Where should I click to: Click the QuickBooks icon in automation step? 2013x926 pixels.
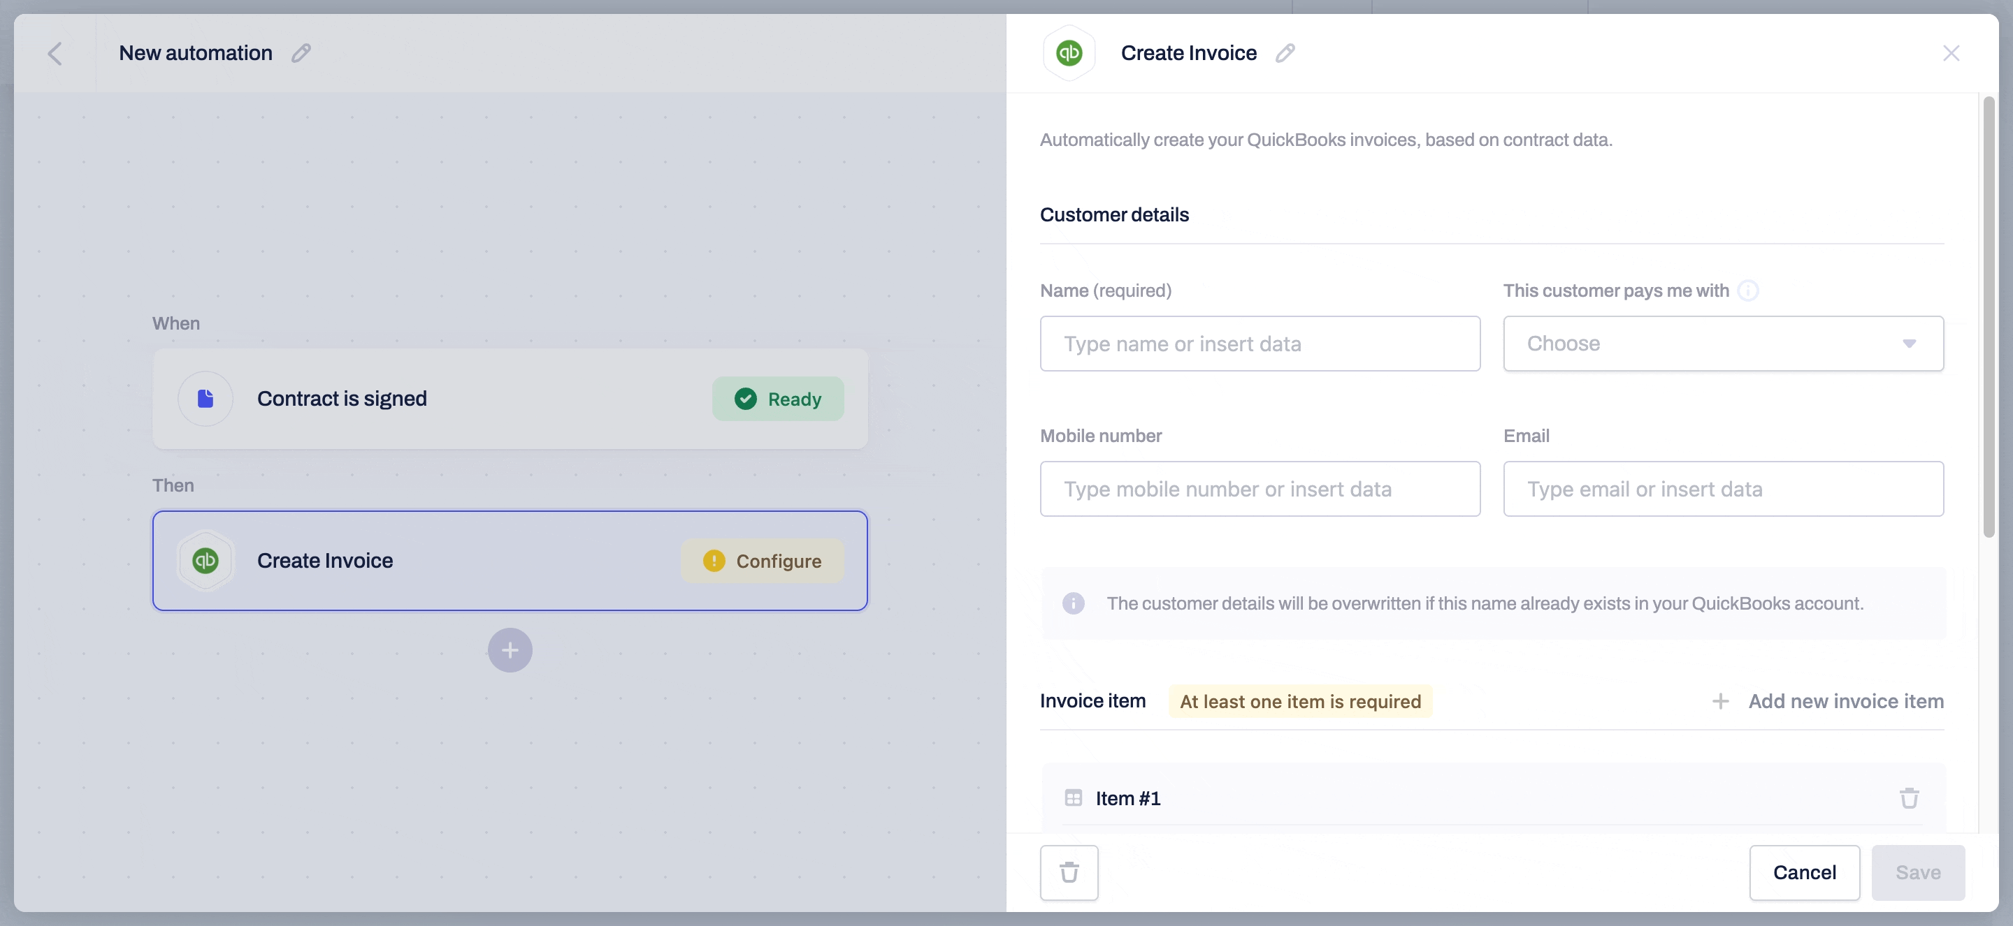205,561
